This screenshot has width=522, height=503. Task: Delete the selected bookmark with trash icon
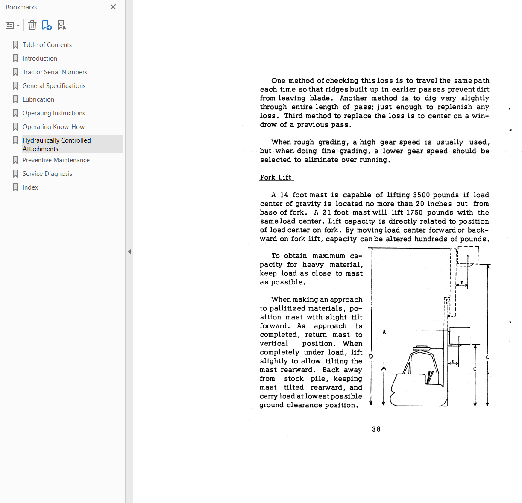(32, 26)
